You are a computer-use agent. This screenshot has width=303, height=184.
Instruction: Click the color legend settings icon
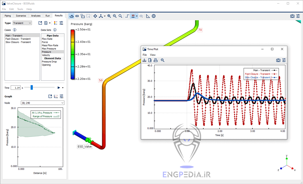click(x=55, y=23)
